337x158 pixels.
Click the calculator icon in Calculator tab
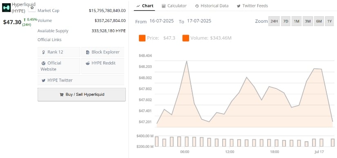163,6
